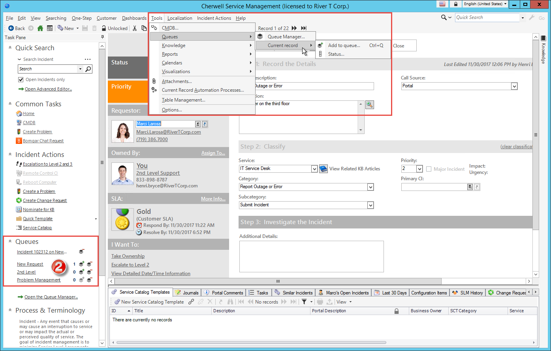Click the filter funnel icon in bottom toolbar

(x=305, y=302)
